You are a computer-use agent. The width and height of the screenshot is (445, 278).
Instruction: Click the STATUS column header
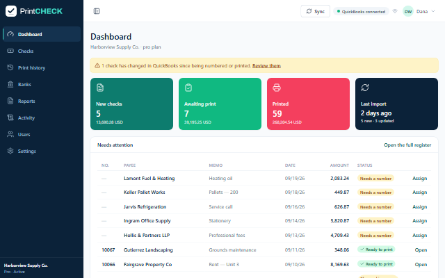(x=364, y=165)
